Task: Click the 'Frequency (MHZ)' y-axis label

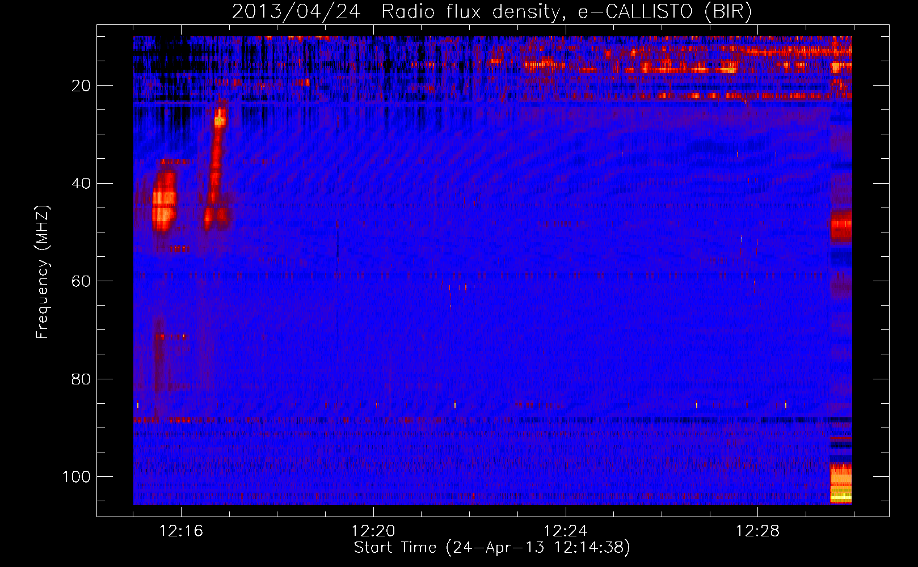Action: tap(43, 272)
